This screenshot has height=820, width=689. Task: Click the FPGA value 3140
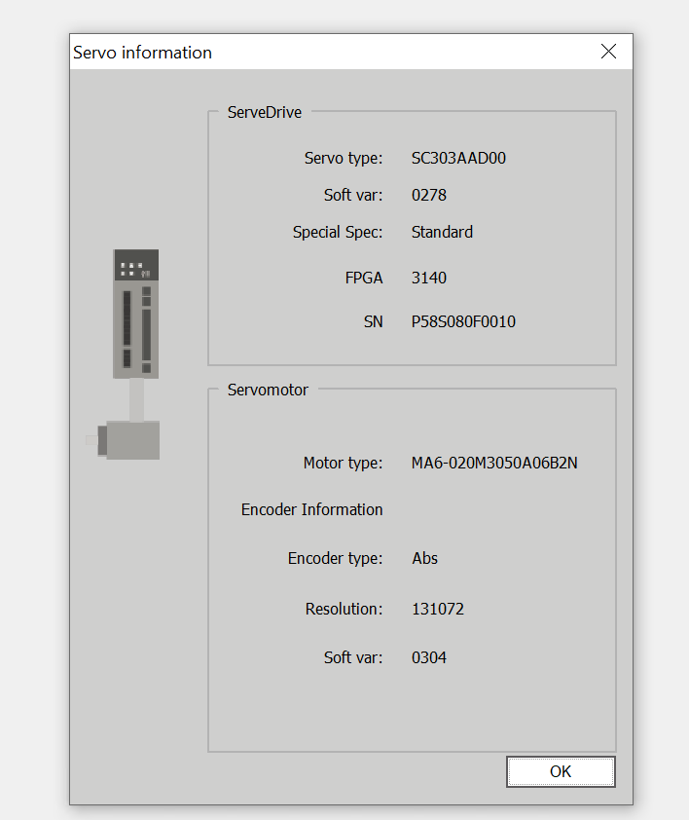[429, 278]
